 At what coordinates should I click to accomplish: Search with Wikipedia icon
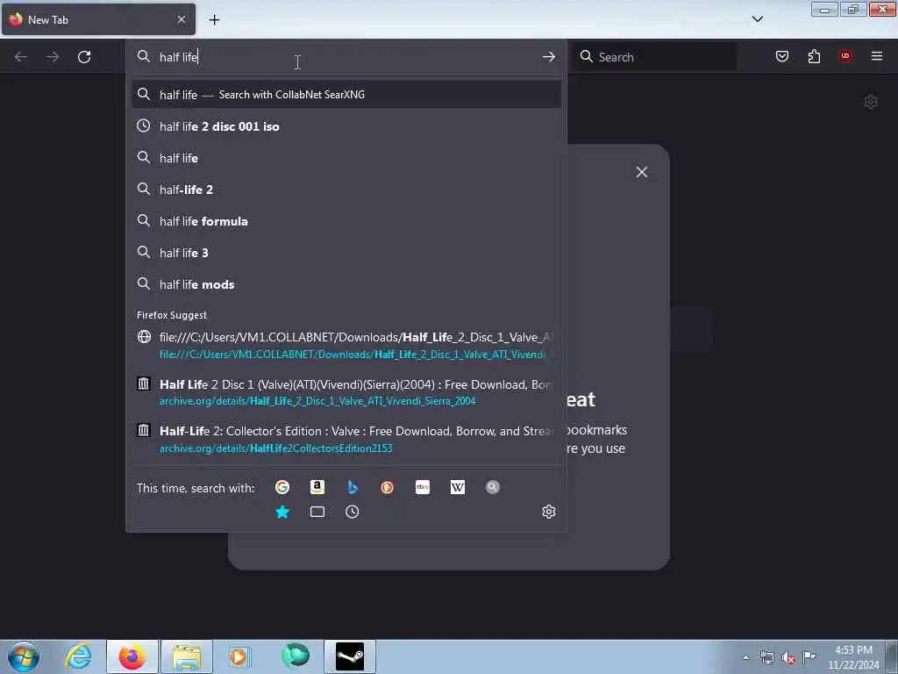458,487
